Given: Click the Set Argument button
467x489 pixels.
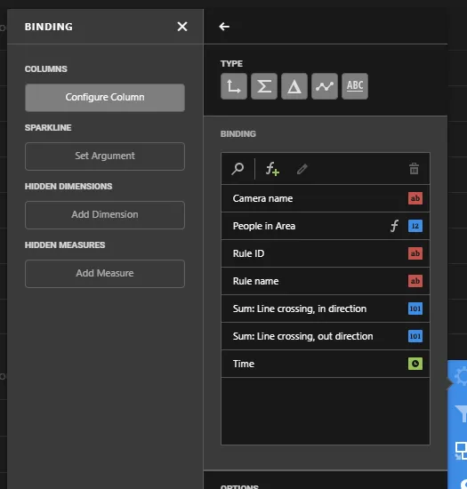Looking at the screenshot, I should point(105,156).
